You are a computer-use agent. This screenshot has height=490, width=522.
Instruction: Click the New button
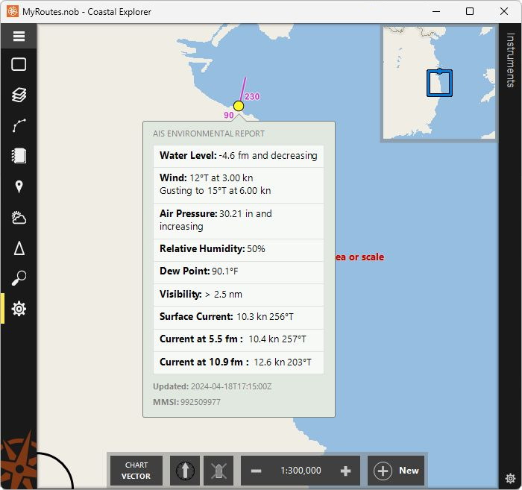tap(396, 471)
